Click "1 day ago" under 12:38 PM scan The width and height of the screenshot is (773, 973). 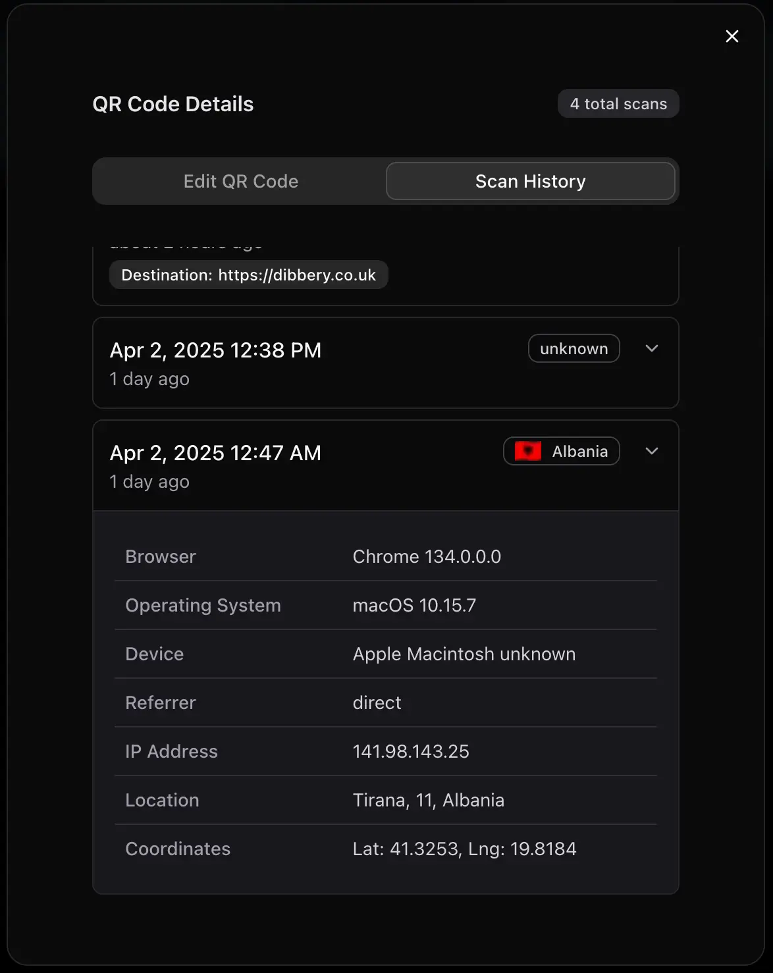(x=149, y=379)
